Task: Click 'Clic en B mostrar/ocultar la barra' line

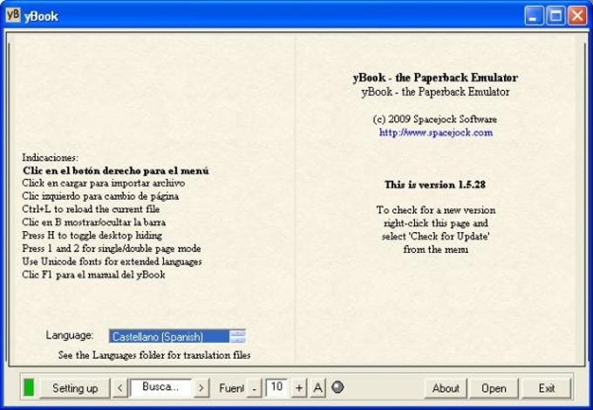Action: [x=94, y=222]
